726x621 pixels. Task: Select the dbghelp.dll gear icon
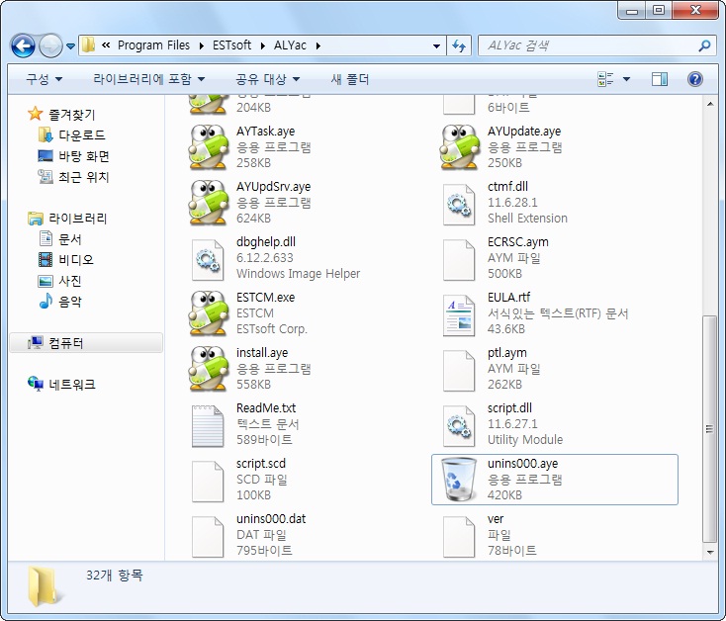(x=208, y=260)
